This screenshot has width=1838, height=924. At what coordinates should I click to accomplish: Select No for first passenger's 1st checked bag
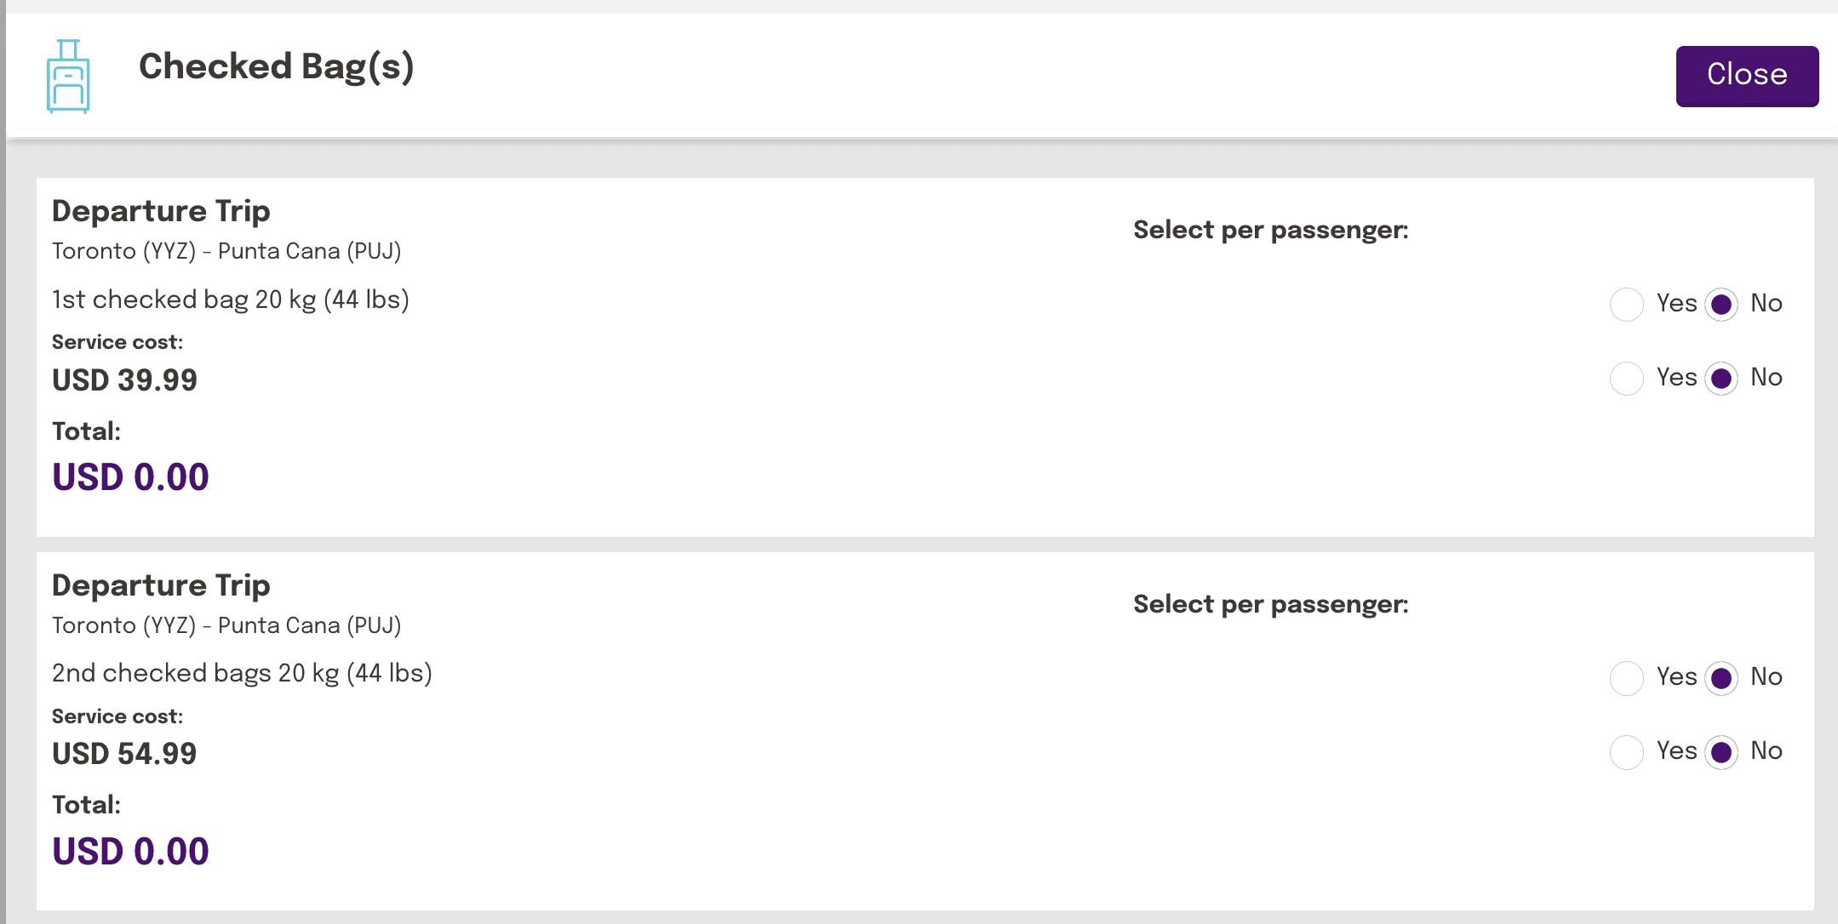[1721, 305]
